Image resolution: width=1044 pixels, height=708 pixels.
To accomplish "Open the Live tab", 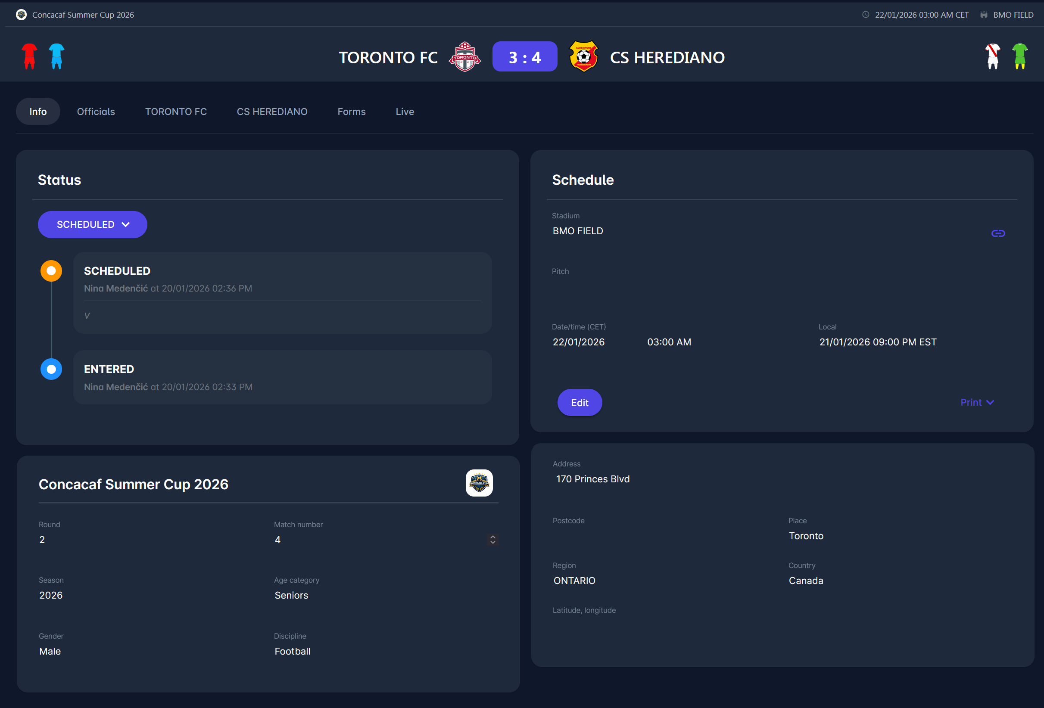I will point(405,112).
